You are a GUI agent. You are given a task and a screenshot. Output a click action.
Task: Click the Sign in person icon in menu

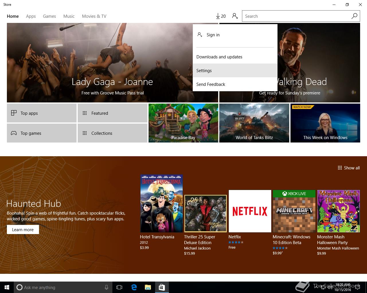[x=200, y=35]
